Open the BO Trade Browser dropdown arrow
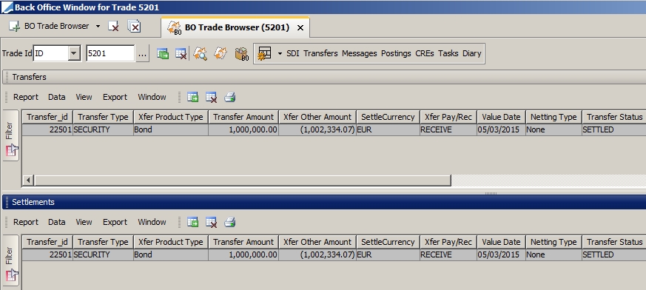Image resolution: width=646 pixels, height=290 pixels. pos(98,27)
